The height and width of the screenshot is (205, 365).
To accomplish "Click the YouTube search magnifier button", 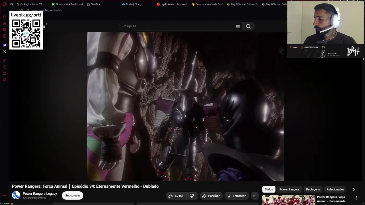I will coord(248,26).
